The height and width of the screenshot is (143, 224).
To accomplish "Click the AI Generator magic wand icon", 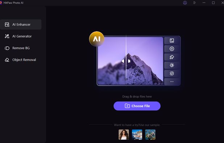I will [7, 36].
